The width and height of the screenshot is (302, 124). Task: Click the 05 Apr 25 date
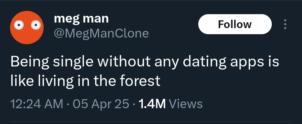pos(101,104)
